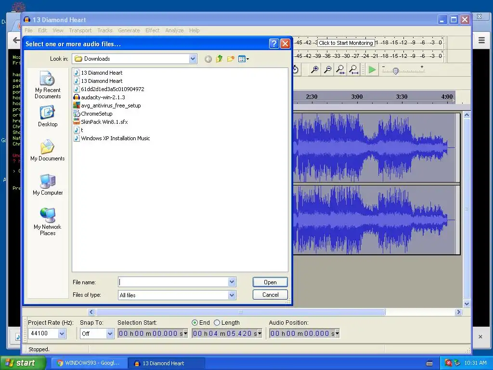
Task: Click the taskbar clock showing 10:31 AM
Action: [x=475, y=363]
